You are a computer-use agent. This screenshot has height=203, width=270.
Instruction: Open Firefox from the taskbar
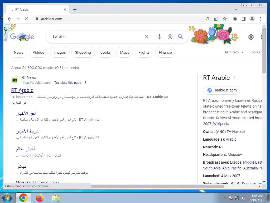point(40,198)
